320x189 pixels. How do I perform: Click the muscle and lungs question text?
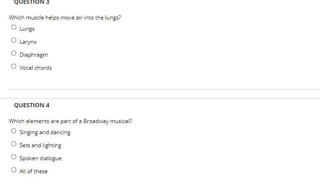click(65, 18)
